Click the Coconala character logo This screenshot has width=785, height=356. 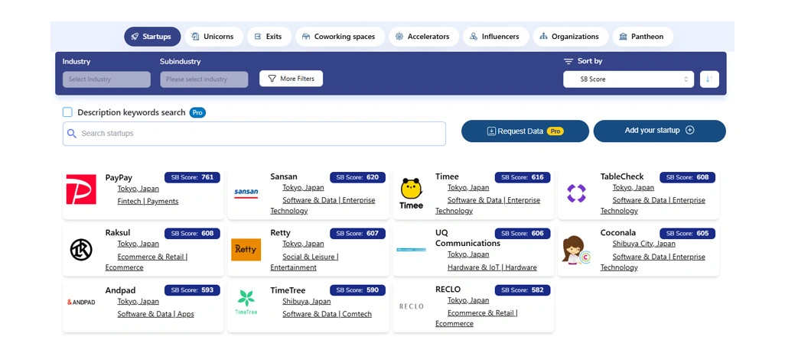(576, 250)
